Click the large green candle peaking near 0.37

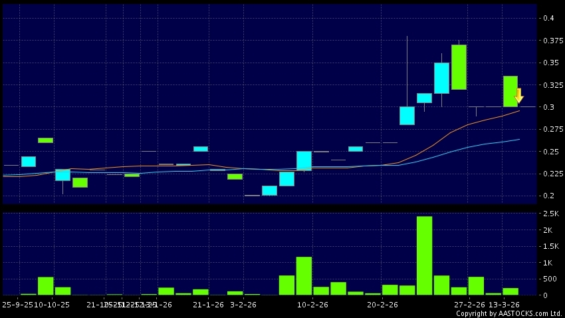coord(459,67)
